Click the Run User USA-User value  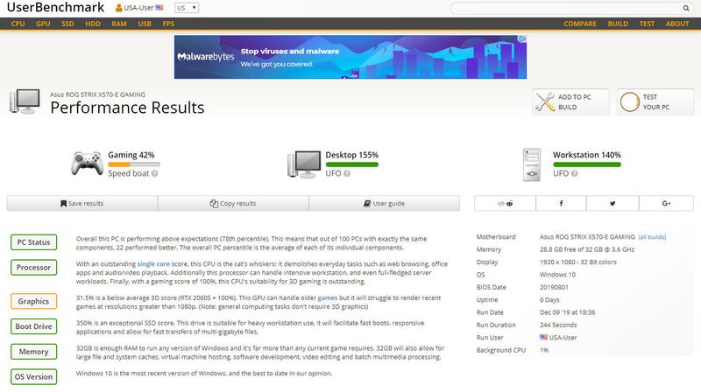558,338
